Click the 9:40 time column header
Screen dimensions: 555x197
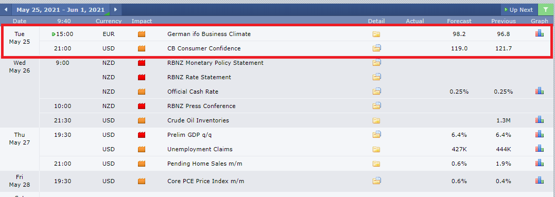pyautogui.click(x=64, y=21)
